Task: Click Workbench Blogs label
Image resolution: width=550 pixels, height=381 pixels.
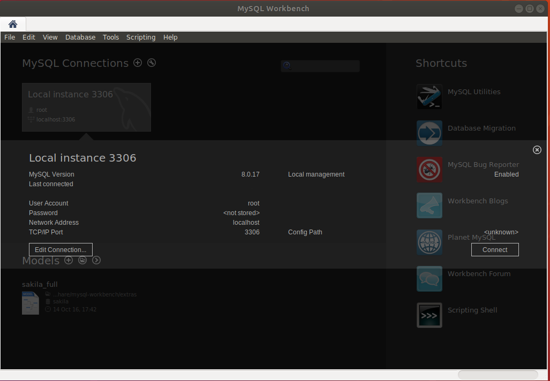Action: pyautogui.click(x=478, y=201)
